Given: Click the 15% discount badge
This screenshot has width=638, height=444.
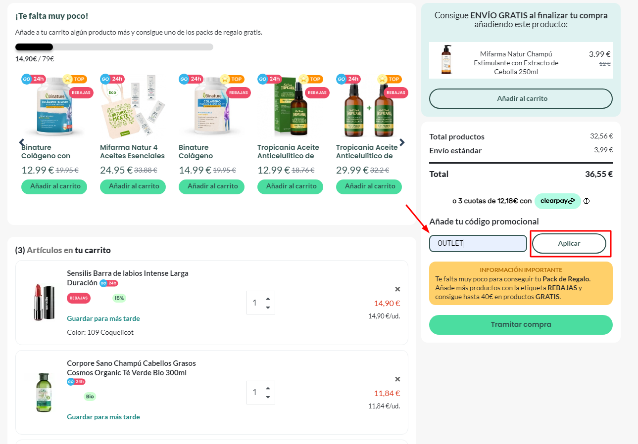Looking at the screenshot, I should pos(119,298).
